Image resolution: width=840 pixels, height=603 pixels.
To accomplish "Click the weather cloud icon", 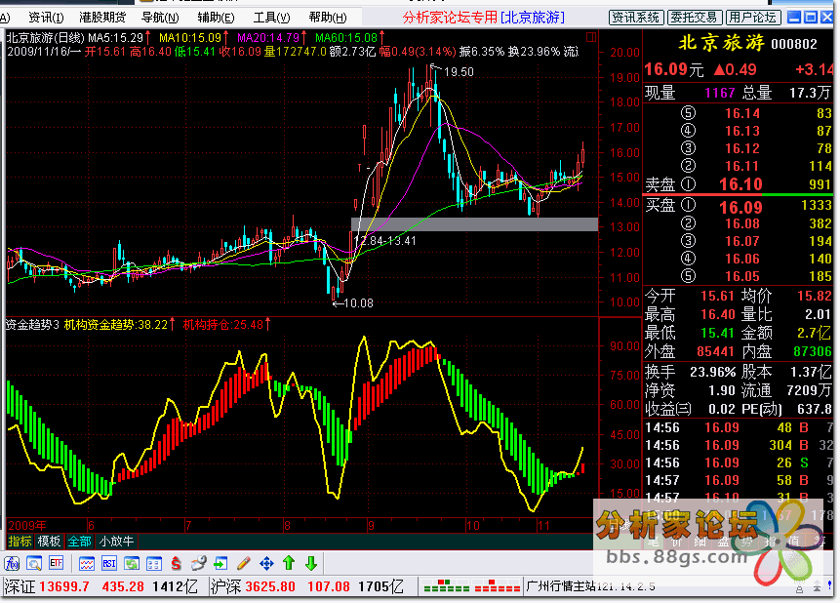I will (x=199, y=563).
